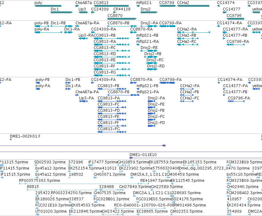Click protein Dic1-PA
Screen dimensions: 262x216
click(68, 89)
